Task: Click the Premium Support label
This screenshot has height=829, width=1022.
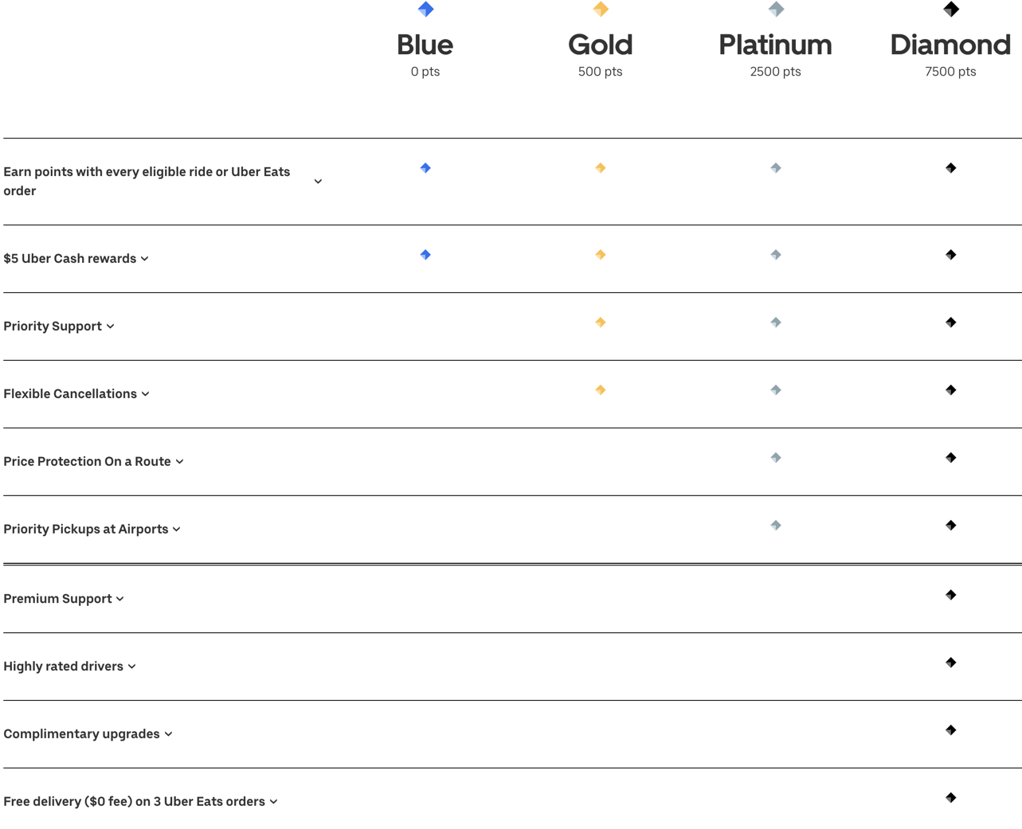Action: [x=57, y=599]
